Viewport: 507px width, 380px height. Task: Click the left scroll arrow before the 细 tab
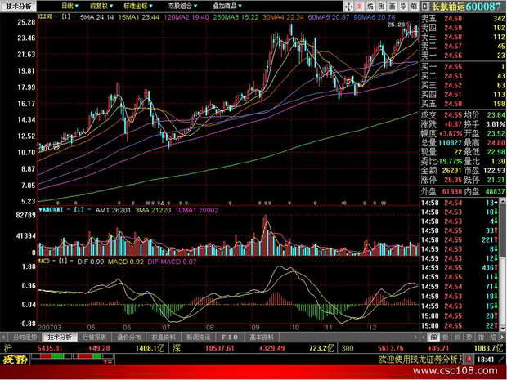(424, 338)
